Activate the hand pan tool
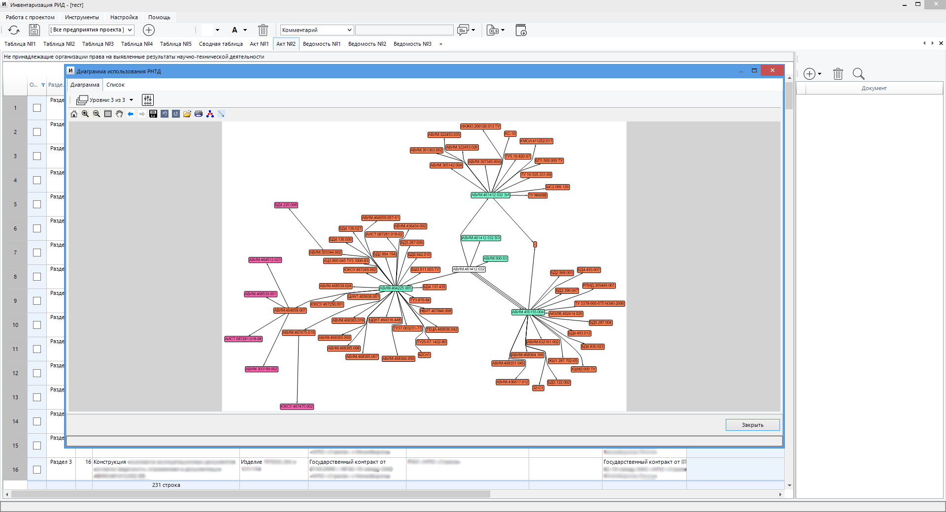Screen dimensions: 946x512 pyautogui.click(x=119, y=114)
